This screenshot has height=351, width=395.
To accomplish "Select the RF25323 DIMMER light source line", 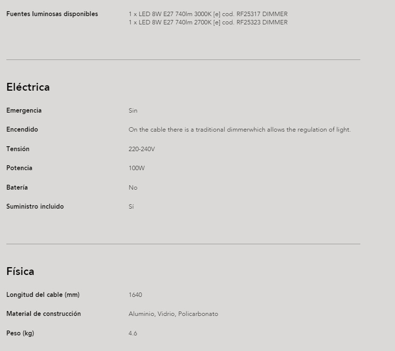I will [x=208, y=22].
